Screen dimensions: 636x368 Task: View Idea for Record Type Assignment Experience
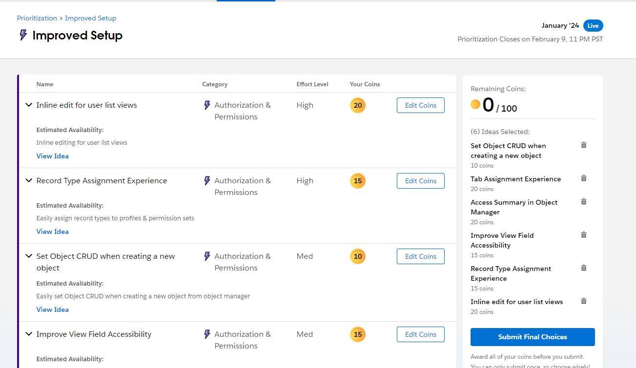52,232
